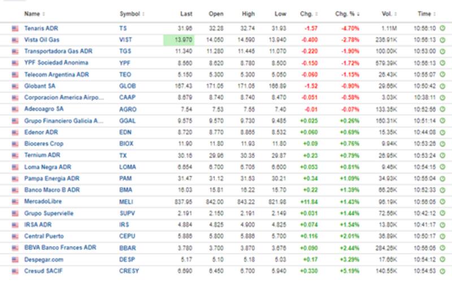The width and height of the screenshot is (452, 281).
Task: Sort rows by Vol. column header
Action: (388, 13)
